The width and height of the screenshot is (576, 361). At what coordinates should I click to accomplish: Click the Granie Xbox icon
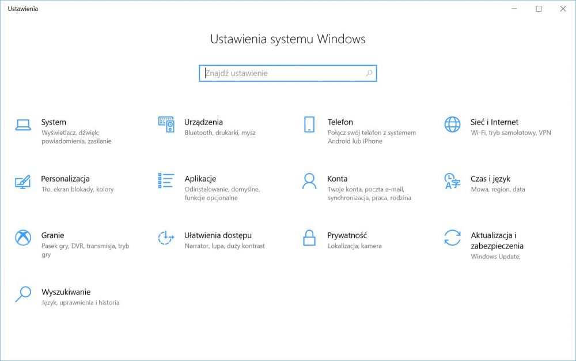pyautogui.click(x=23, y=238)
